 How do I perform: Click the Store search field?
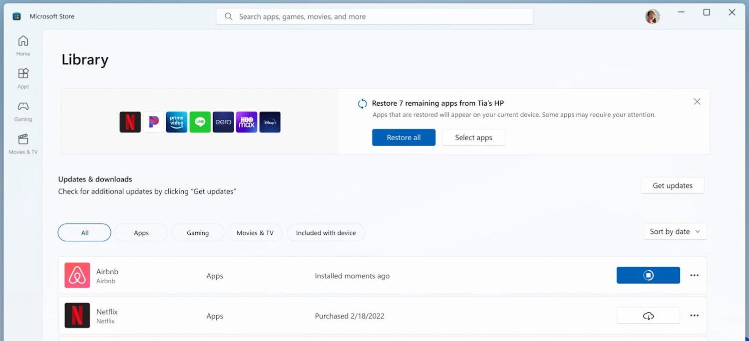(374, 16)
